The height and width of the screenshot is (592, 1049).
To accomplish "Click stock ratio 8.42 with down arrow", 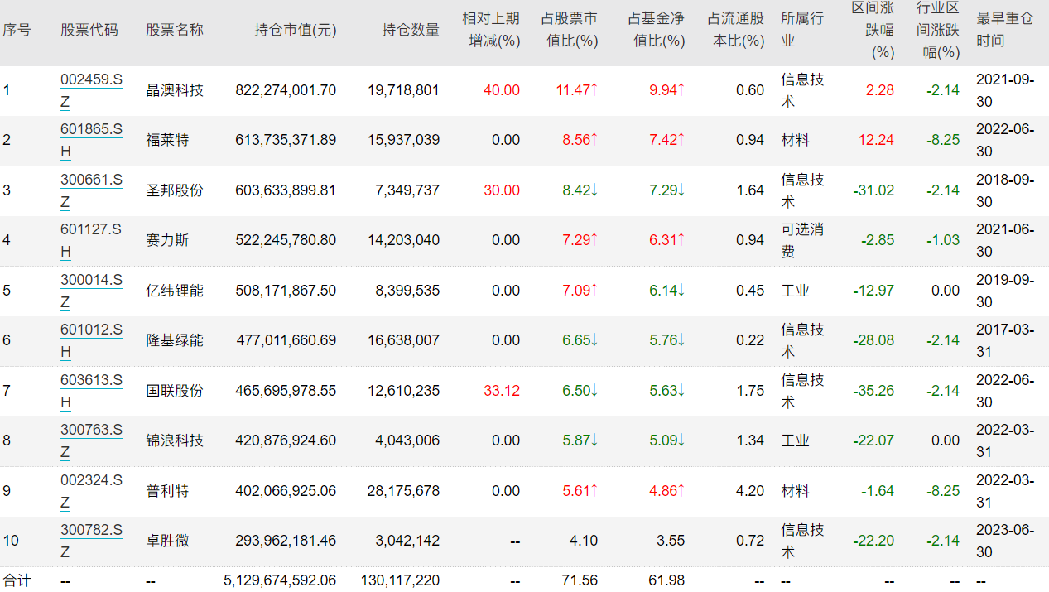I will [580, 190].
